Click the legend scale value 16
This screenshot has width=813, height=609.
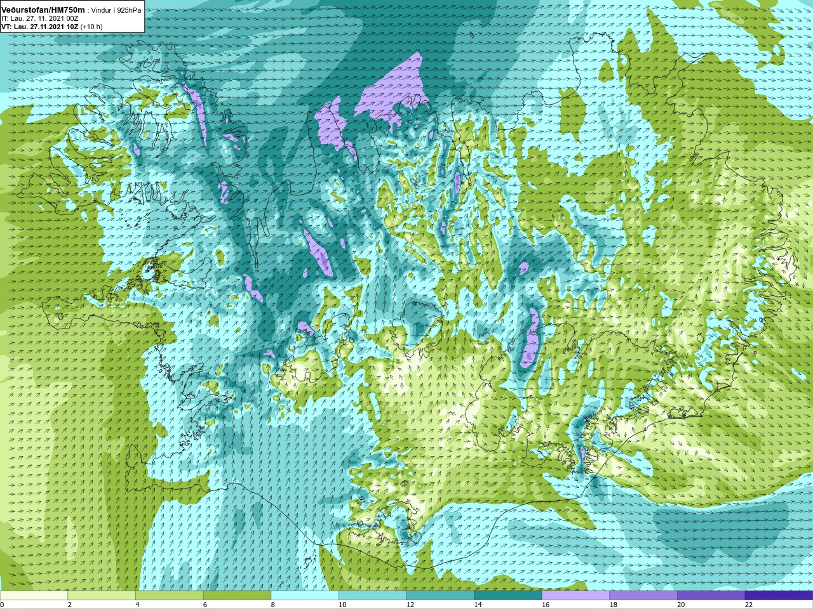(546, 605)
